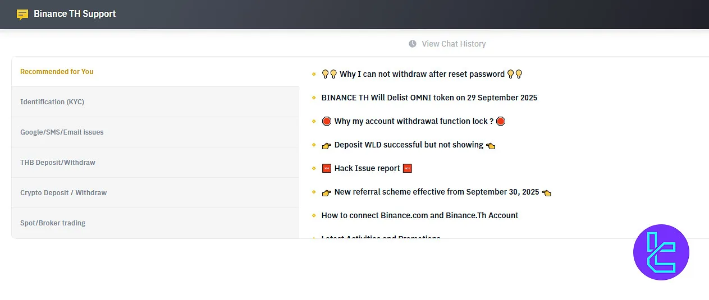The image size is (709, 300).
Task: Open the Identification (KYC) category
Action: tap(52, 102)
